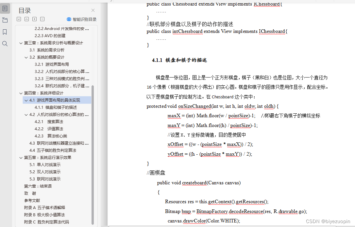This screenshot has width=355, height=227.
Task: Collapse the 第四章 chapter in the outline
Action: (21, 93)
